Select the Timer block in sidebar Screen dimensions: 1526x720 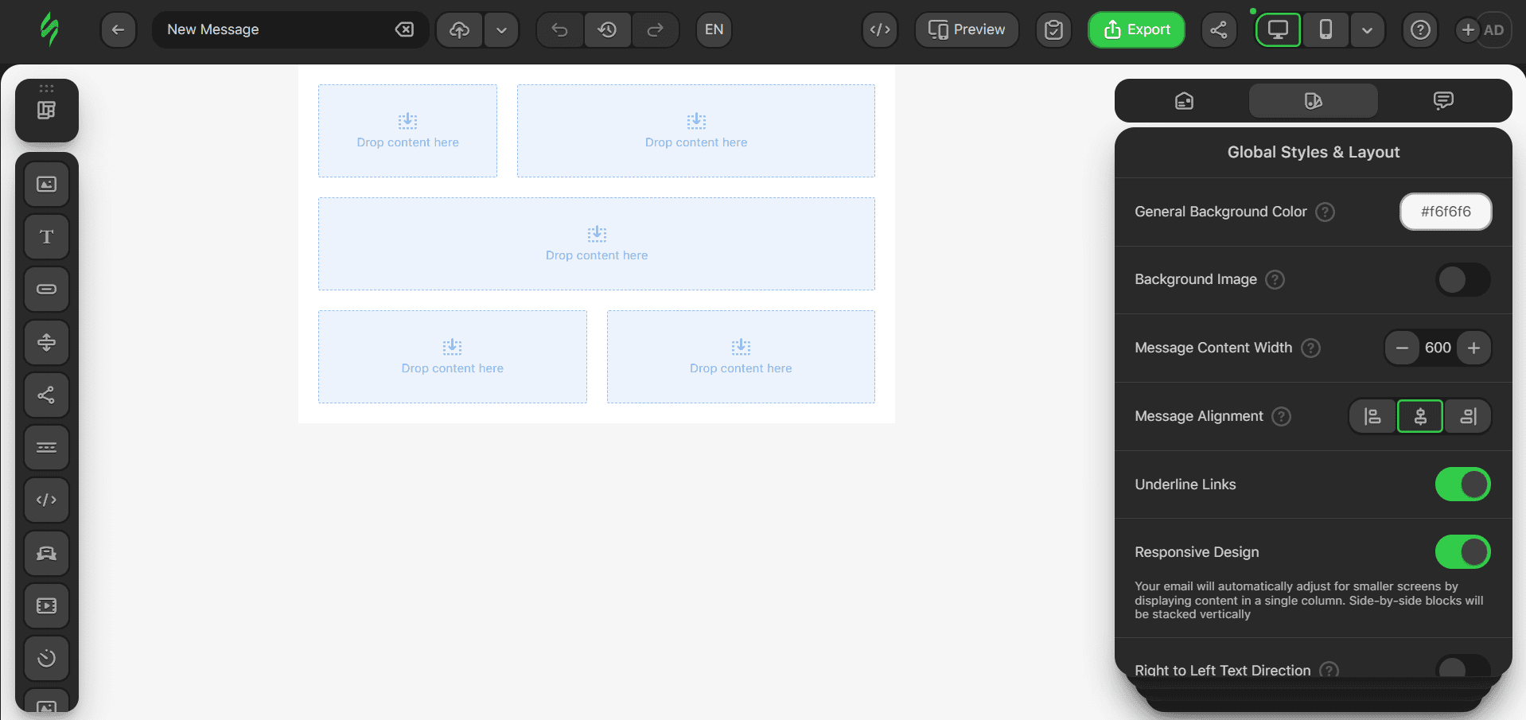[47, 658]
